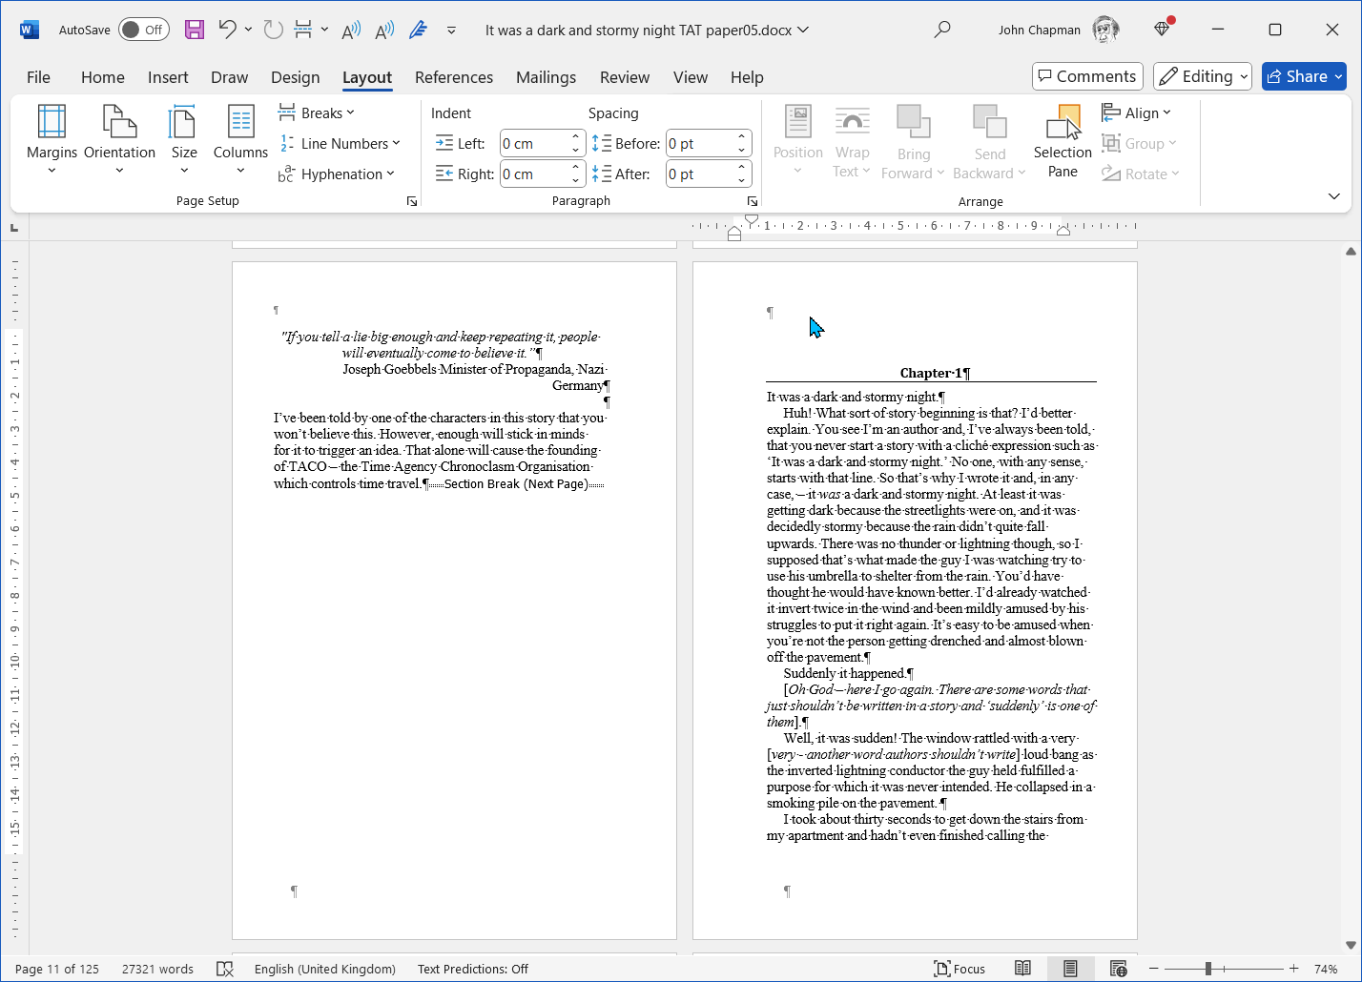The image size is (1362, 982).
Task: Toggle the AutoSave switch
Action: 143,30
